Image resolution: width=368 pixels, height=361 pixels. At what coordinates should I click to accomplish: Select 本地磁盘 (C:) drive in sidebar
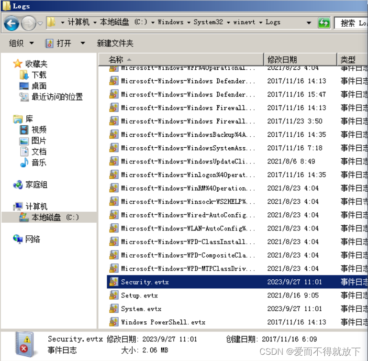click(49, 217)
